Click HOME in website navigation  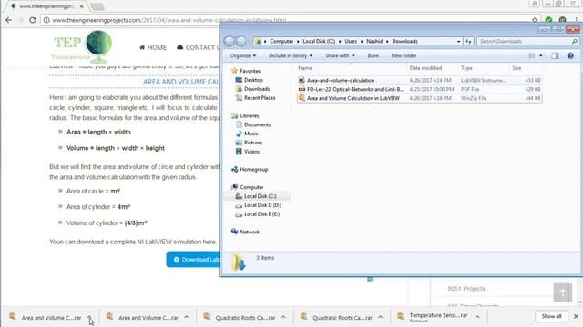(153, 47)
